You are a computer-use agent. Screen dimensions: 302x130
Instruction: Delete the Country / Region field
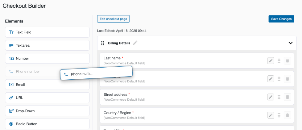287,115
